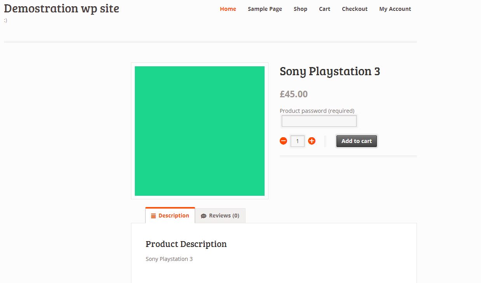
Task: Open the Home menu link
Action: [228, 9]
